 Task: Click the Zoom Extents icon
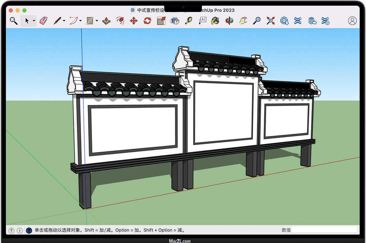point(270,21)
